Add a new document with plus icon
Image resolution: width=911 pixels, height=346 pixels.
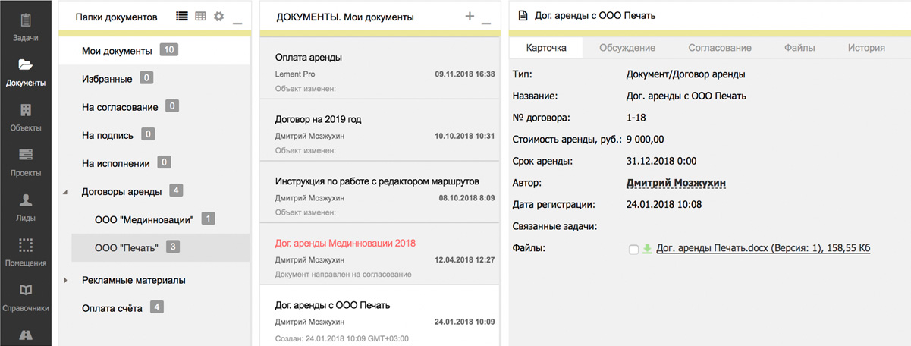click(x=470, y=16)
